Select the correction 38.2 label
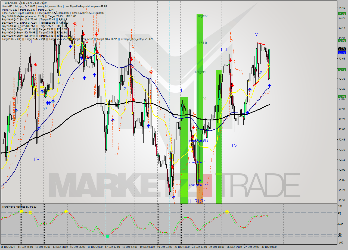Viewport: 348px width, 250px height. (199, 140)
